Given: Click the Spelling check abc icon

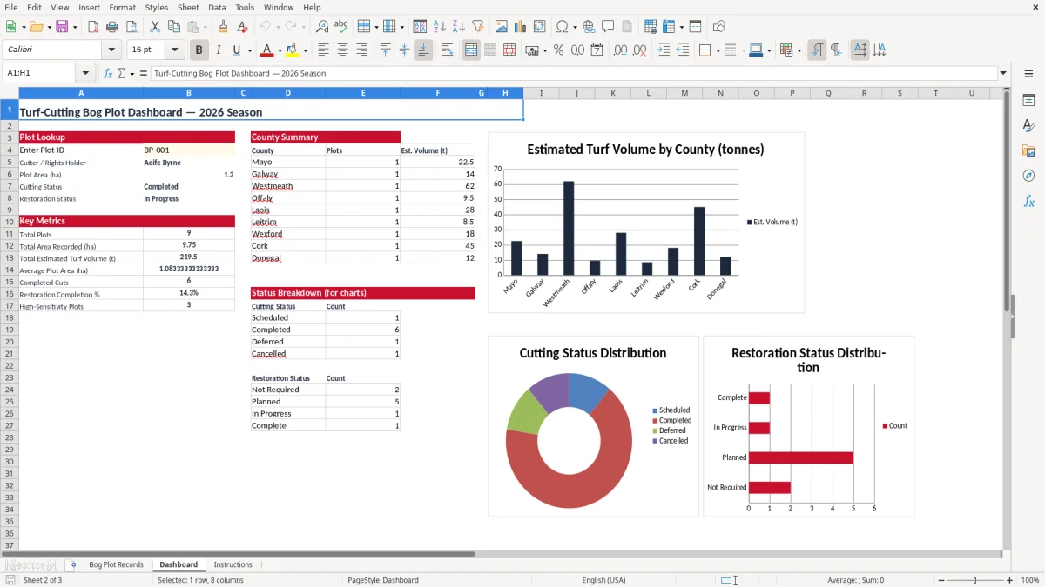Looking at the screenshot, I should coord(340,27).
